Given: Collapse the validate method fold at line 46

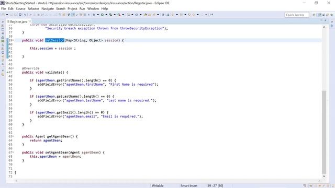Looking at the screenshot, I should pyautogui.click(x=13, y=68).
